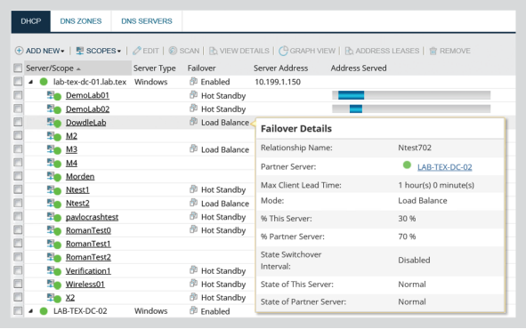Image resolution: width=526 pixels, height=329 pixels.
Task: Click the scope icon next to Morden
Action: point(53,176)
